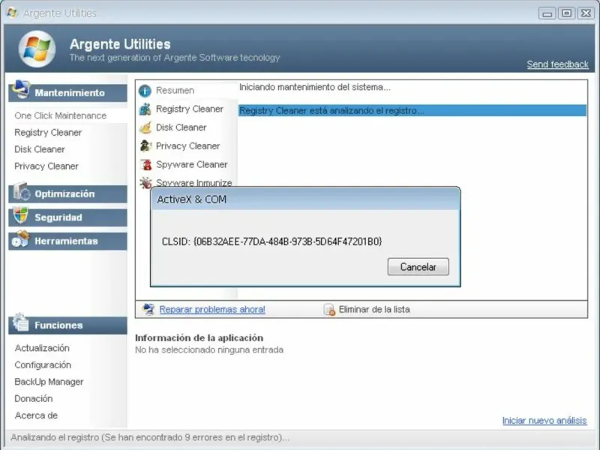Open the Mantenimiento section
This screenshot has width=600, height=450.
[67, 92]
